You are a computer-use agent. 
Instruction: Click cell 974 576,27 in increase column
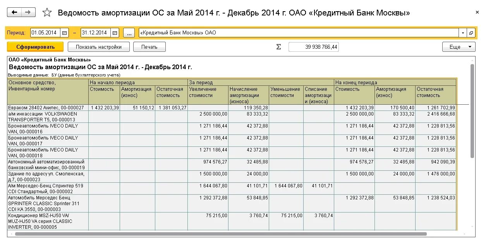pos(208,165)
